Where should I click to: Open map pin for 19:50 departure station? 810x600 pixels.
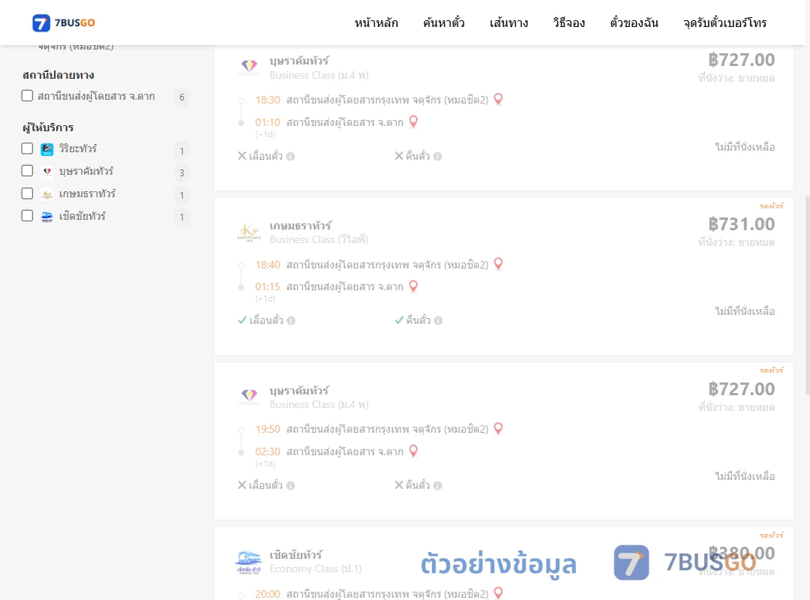[498, 428]
